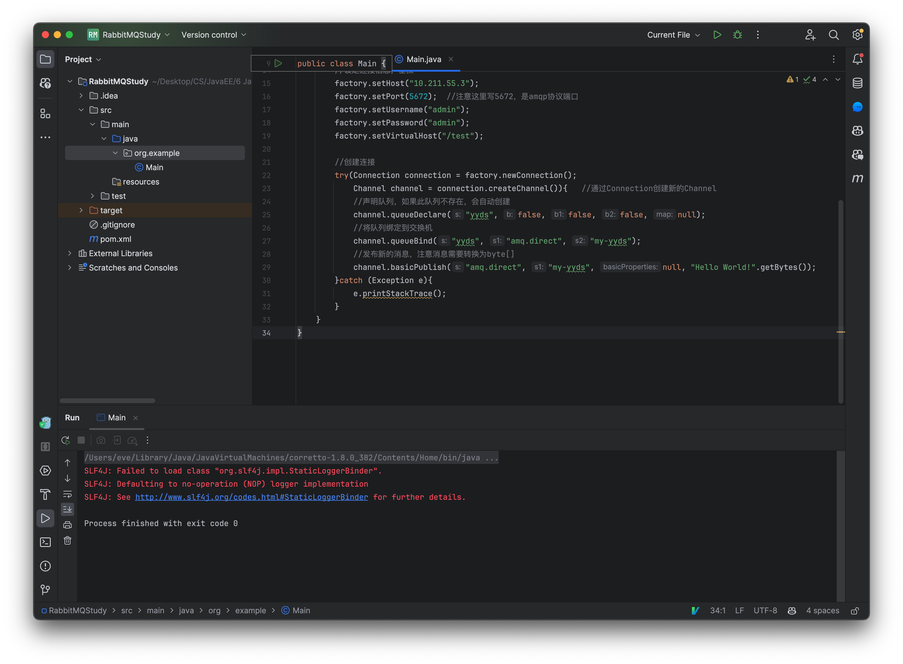Open the Git tool window icon
Screen dimensions: 903x664
pyautogui.click(x=45, y=590)
